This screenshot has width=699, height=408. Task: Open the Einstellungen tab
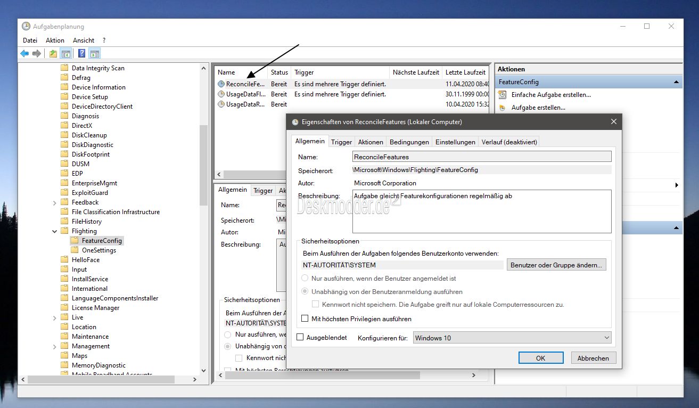(455, 142)
